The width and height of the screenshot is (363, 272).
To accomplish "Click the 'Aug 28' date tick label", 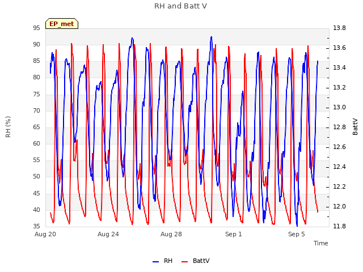I will tap(171, 234).
